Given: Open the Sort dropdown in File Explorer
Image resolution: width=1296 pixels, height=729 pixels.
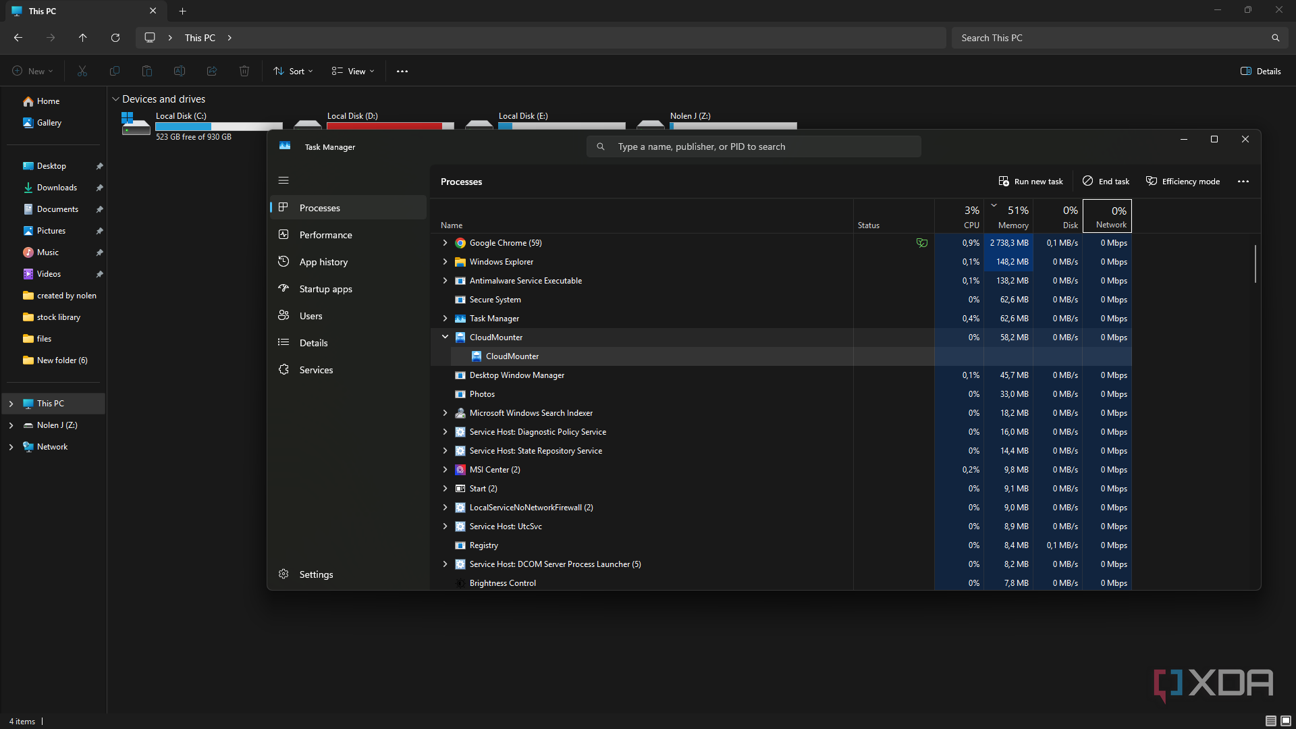Looking at the screenshot, I should 292,71.
